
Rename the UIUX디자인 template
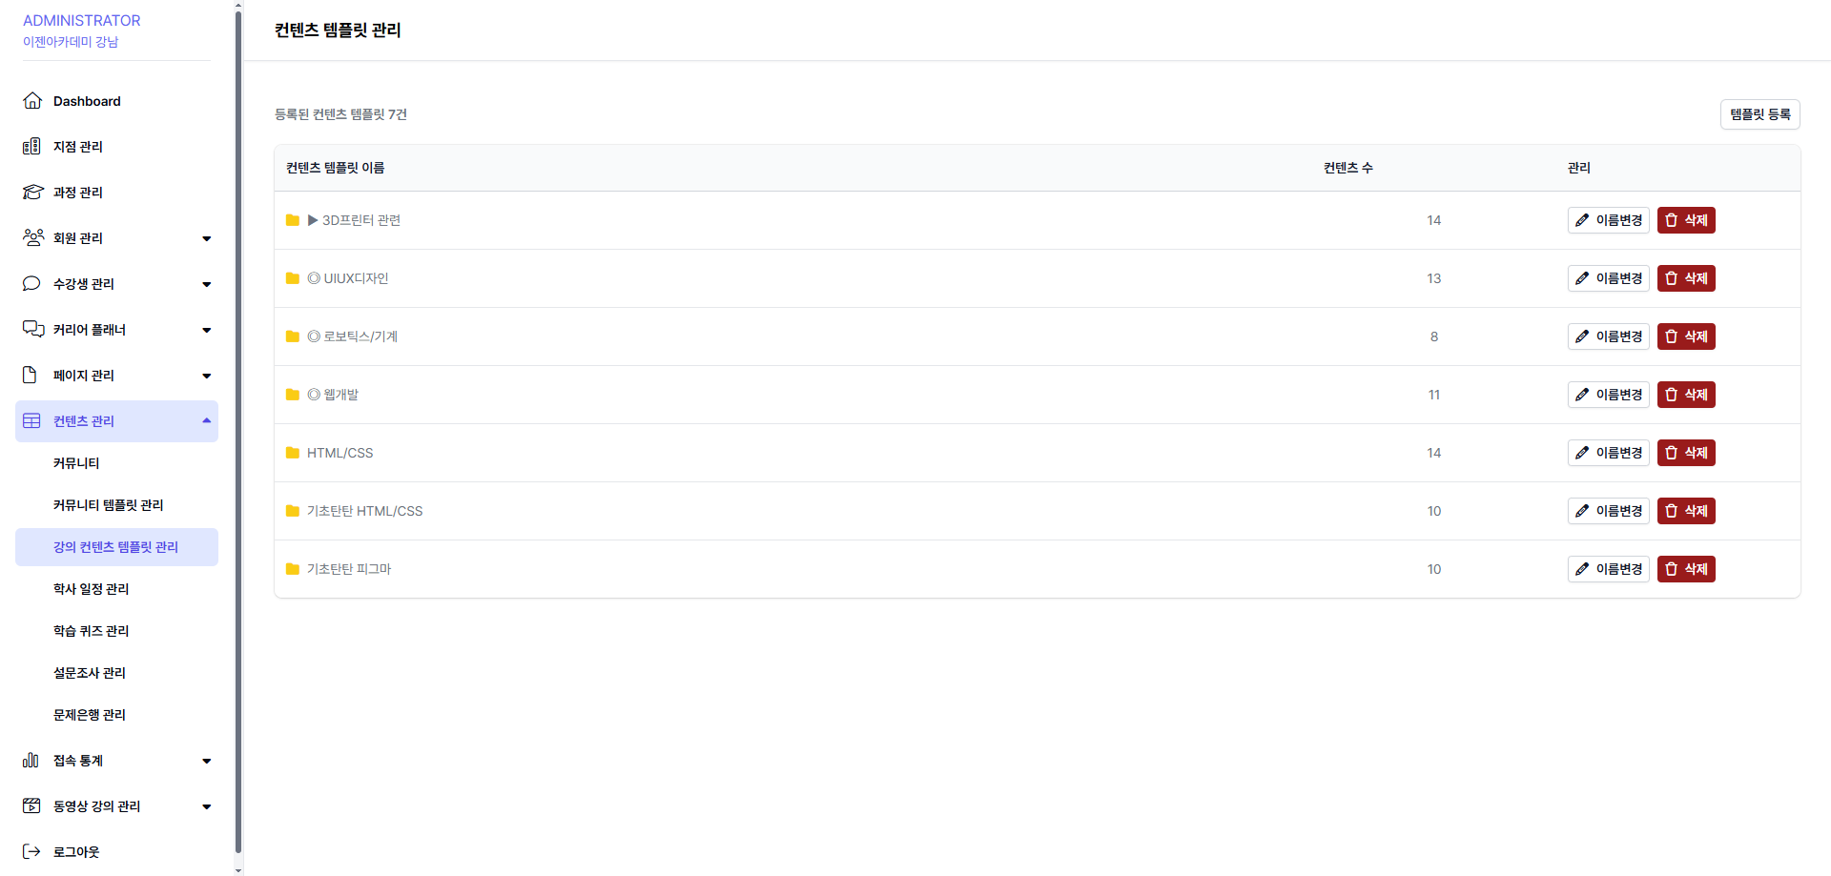pyautogui.click(x=1608, y=278)
